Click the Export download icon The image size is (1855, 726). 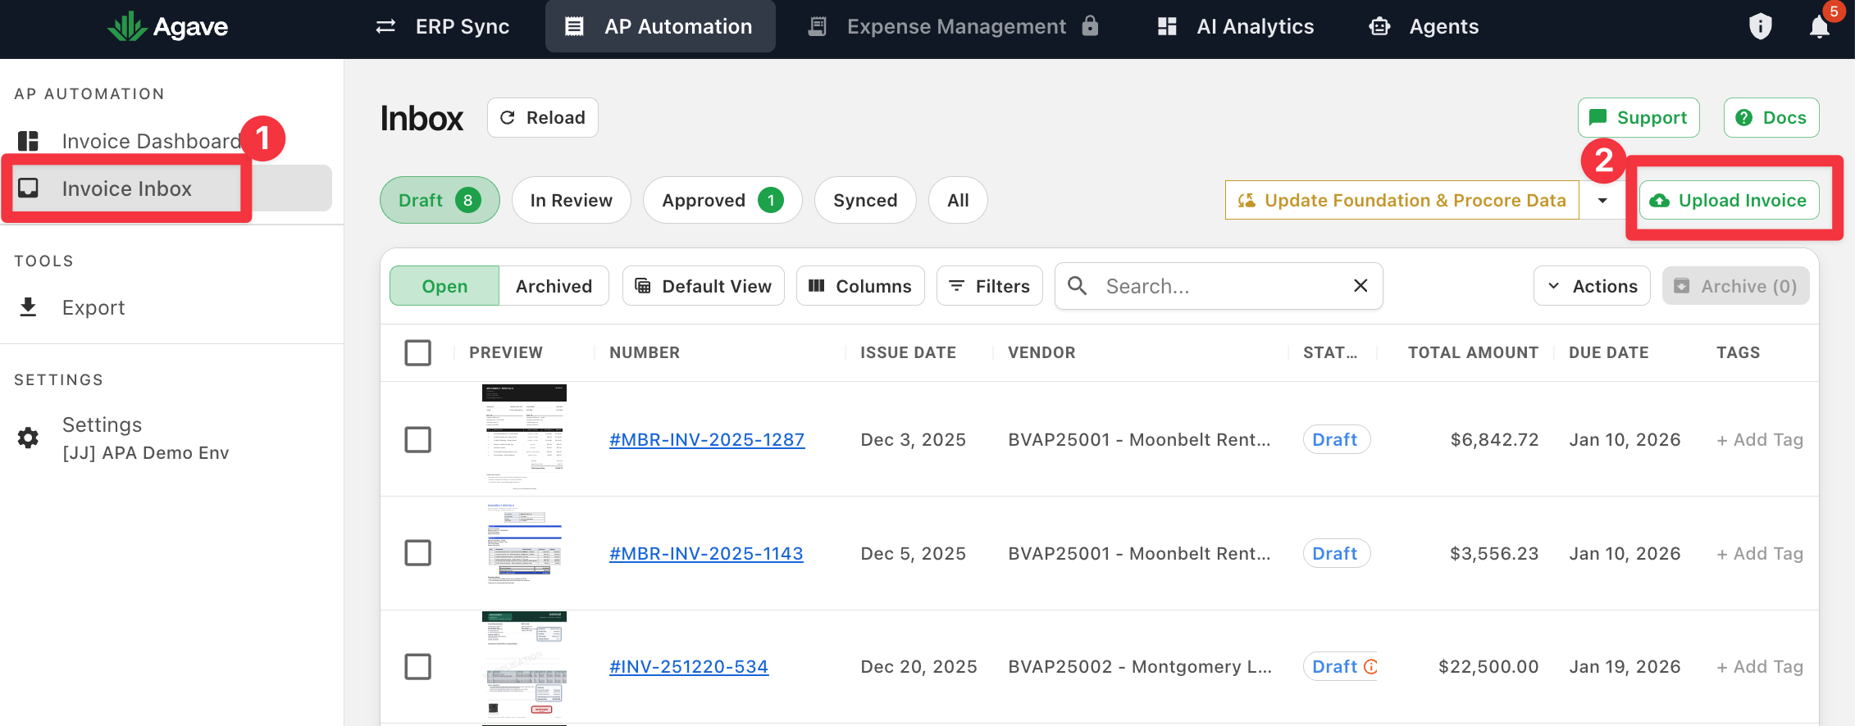tap(29, 307)
